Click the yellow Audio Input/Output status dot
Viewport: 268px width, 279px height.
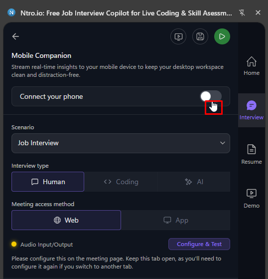[x=14, y=244]
